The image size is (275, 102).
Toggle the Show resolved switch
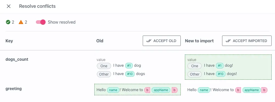[41, 22]
